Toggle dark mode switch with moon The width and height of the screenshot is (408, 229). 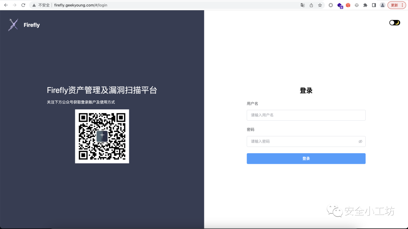[394, 23]
